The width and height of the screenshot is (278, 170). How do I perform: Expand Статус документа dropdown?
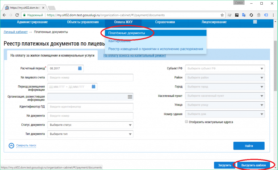130,125
